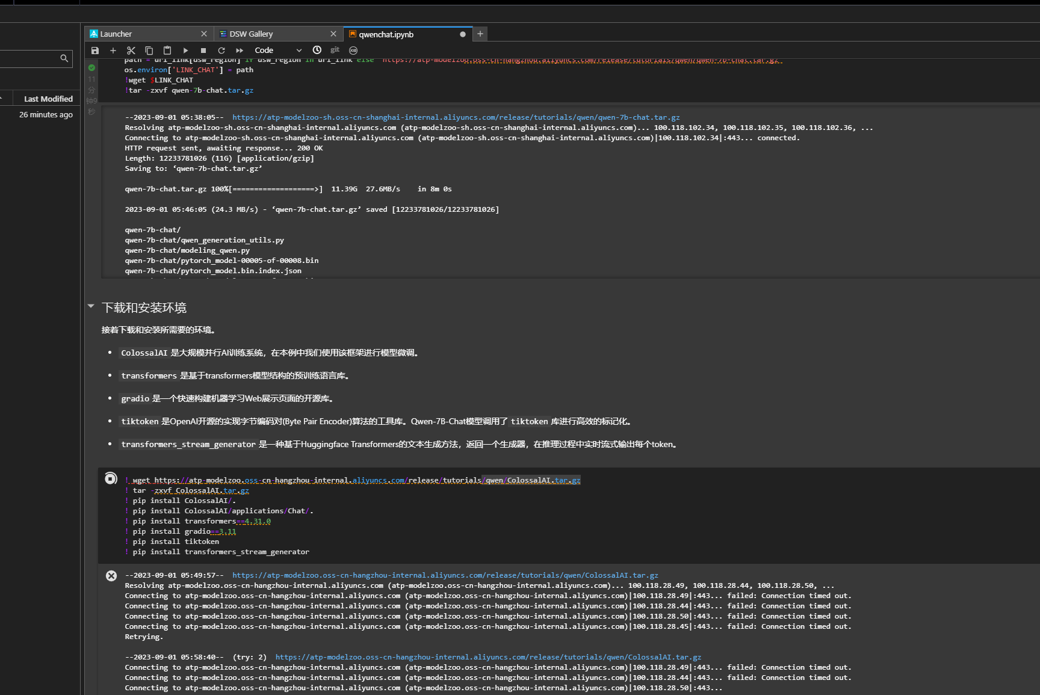Open the try 2 ColossalAI.tar.gz link
The width and height of the screenshot is (1040, 695).
(x=488, y=657)
